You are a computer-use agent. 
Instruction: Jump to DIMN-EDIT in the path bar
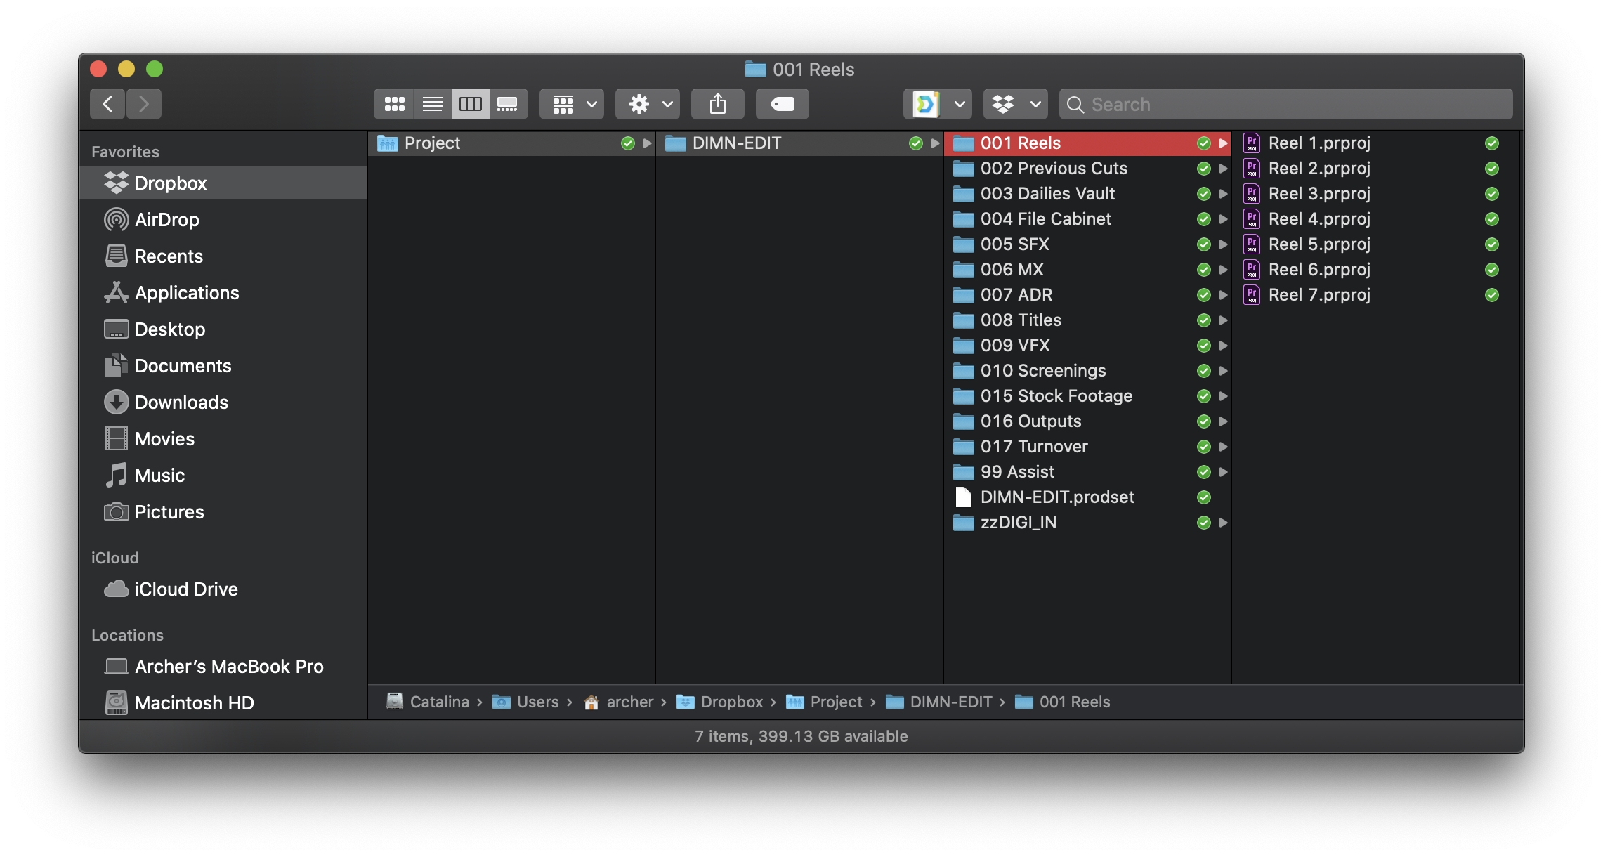[x=951, y=702]
